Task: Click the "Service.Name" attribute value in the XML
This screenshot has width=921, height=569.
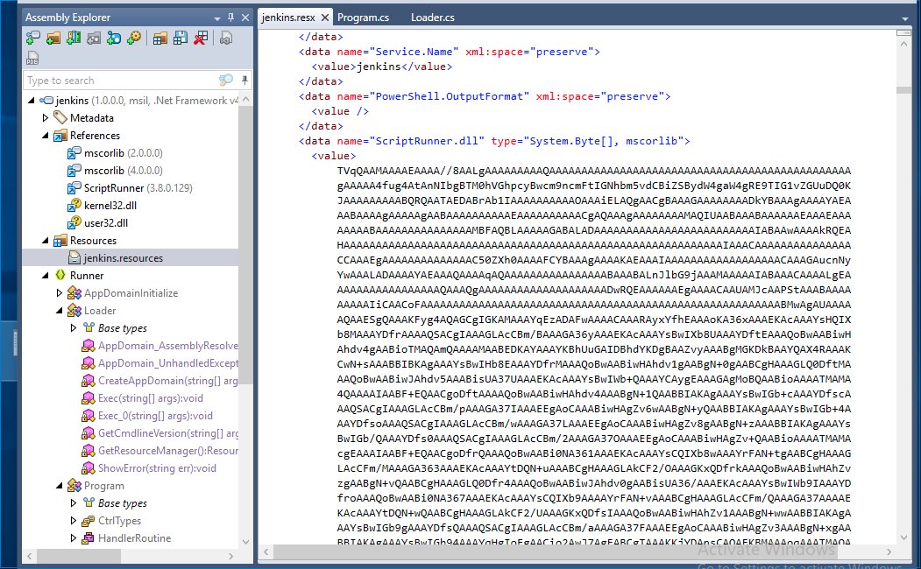Action: tap(414, 52)
